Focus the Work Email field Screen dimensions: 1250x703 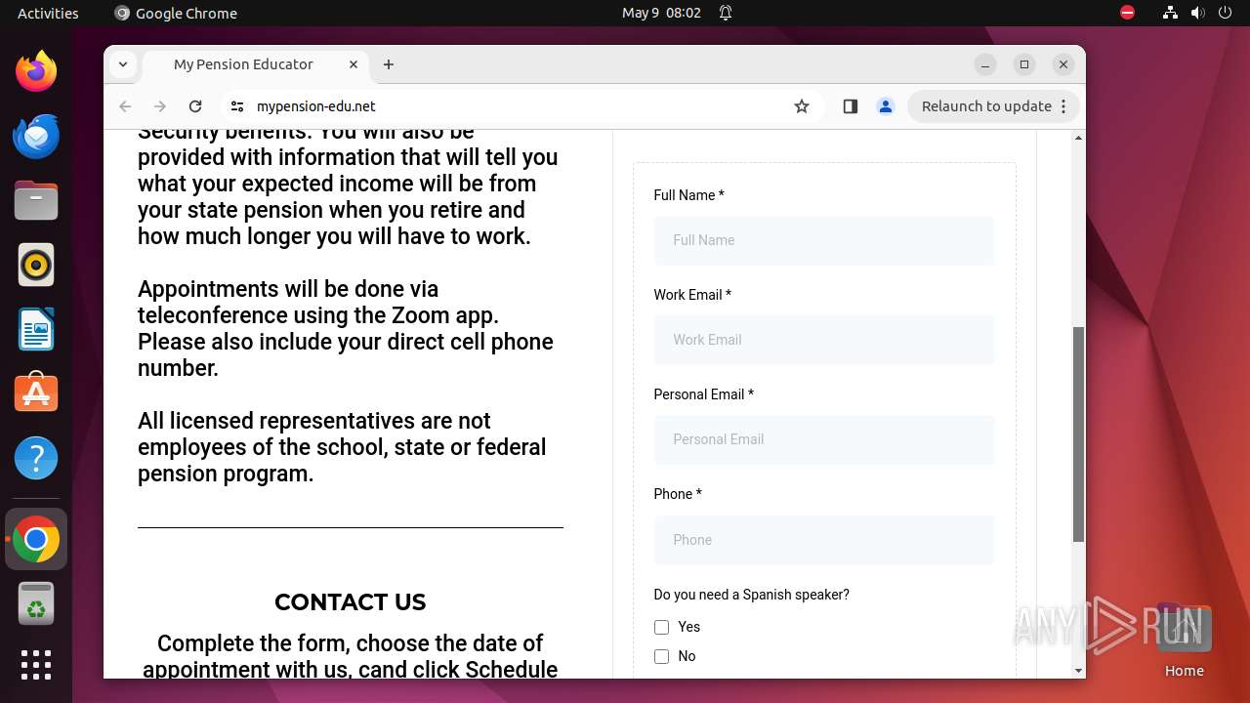click(x=824, y=340)
